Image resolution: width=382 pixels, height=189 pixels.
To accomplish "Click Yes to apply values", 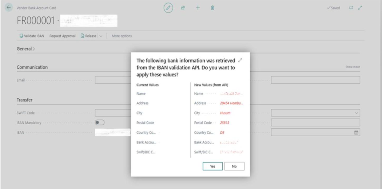I will click(x=213, y=166).
